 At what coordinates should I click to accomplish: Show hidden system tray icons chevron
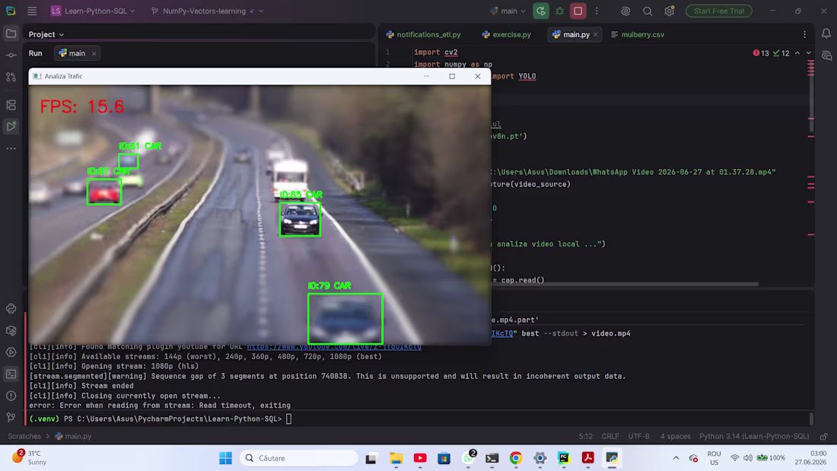click(x=676, y=458)
